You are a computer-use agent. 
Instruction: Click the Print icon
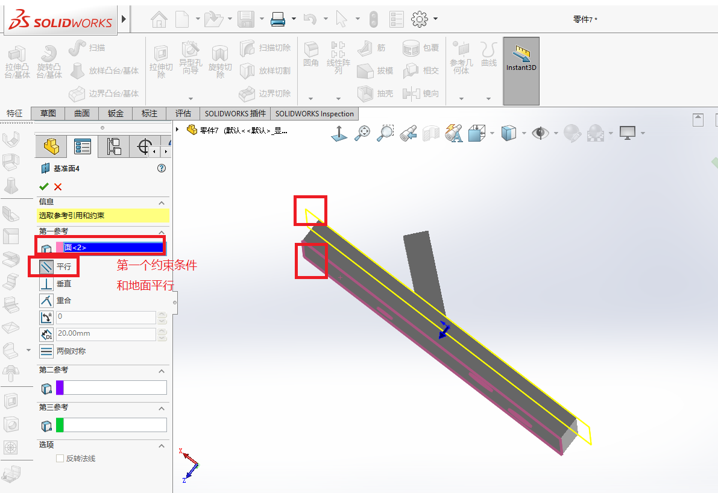coord(278,19)
